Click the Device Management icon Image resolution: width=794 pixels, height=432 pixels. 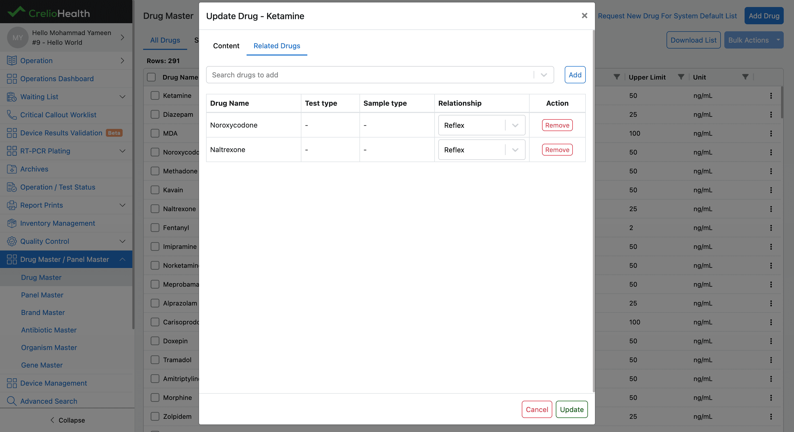tap(12, 383)
